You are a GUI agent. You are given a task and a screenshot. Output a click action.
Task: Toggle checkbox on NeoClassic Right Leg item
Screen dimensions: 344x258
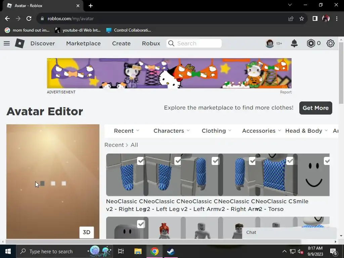pyautogui.click(x=141, y=161)
